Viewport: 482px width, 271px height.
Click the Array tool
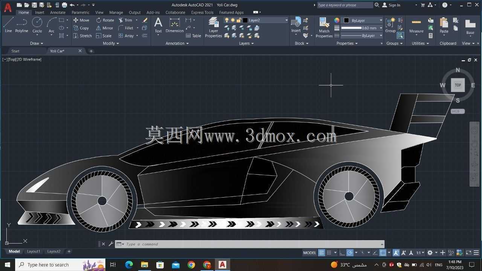pos(126,36)
